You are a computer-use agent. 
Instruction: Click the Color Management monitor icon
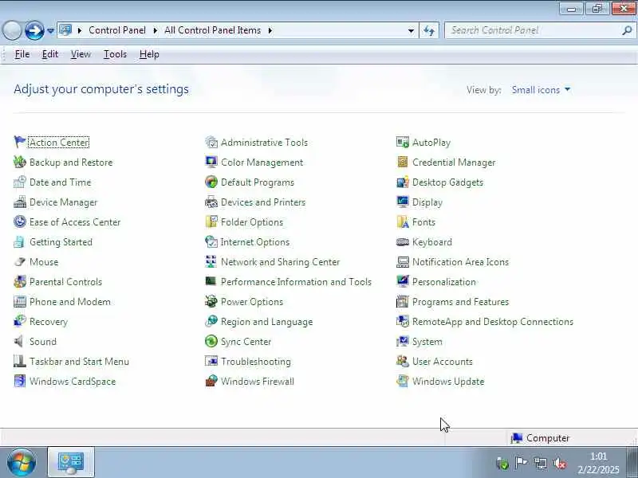pyautogui.click(x=211, y=162)
